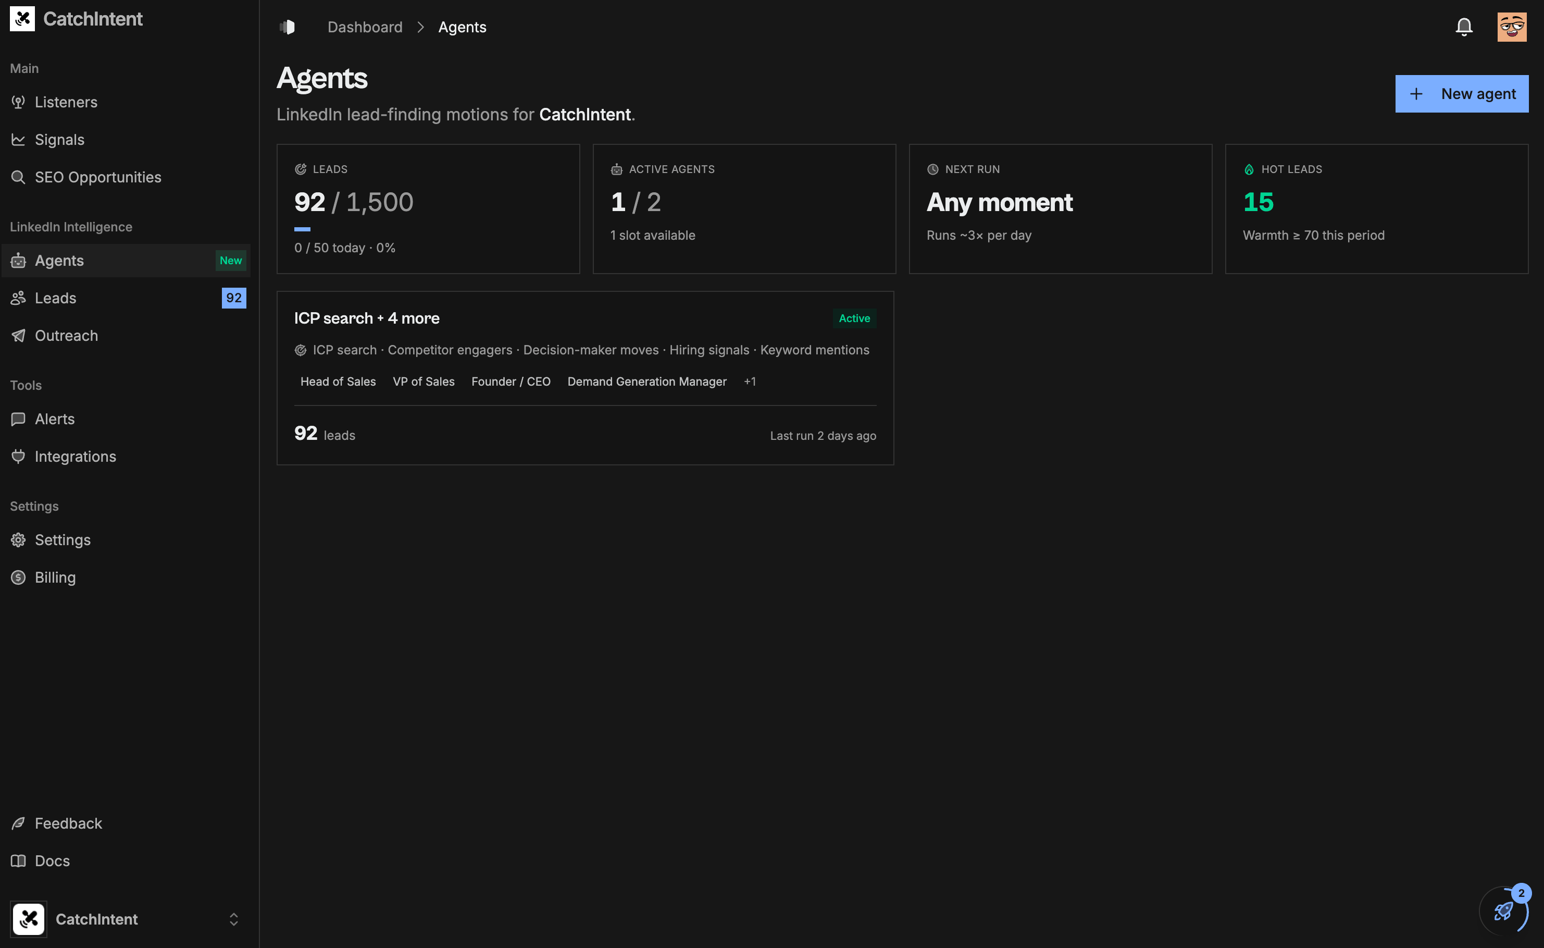Viewport: 1544px width, 948px height.
Task: Click the Agents robot icon
Action: pyautogui.click(x=18, y=260)
